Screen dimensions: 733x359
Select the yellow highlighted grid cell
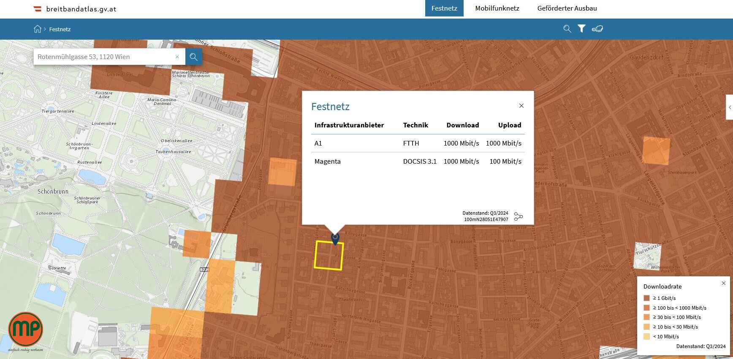(328, 256)
